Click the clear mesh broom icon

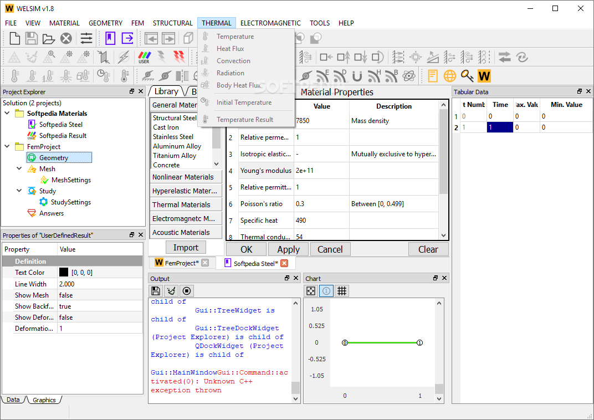pos(32,58)
